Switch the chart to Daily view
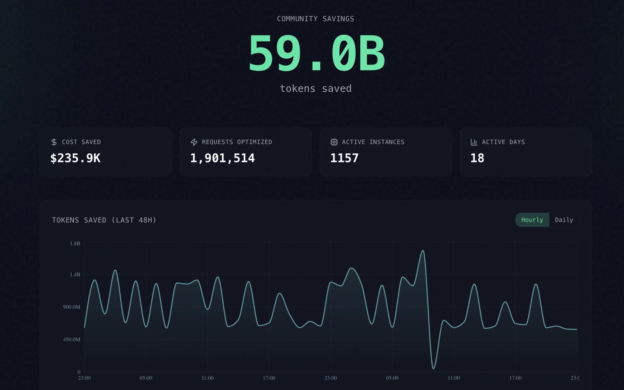Image resolution: width=624 pixels, height=390 pixels. tap(564, 220)
